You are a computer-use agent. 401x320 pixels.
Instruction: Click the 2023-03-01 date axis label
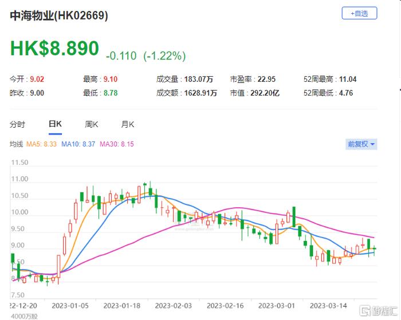(277, 306)
